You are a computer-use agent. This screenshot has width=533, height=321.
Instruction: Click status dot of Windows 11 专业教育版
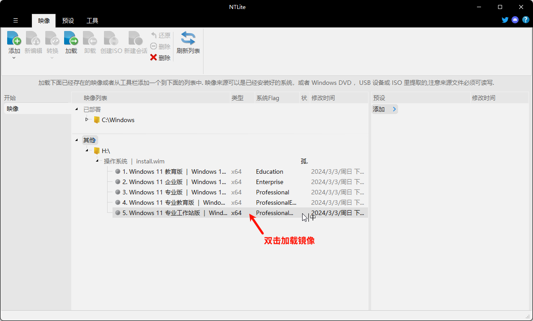point(118,202)
